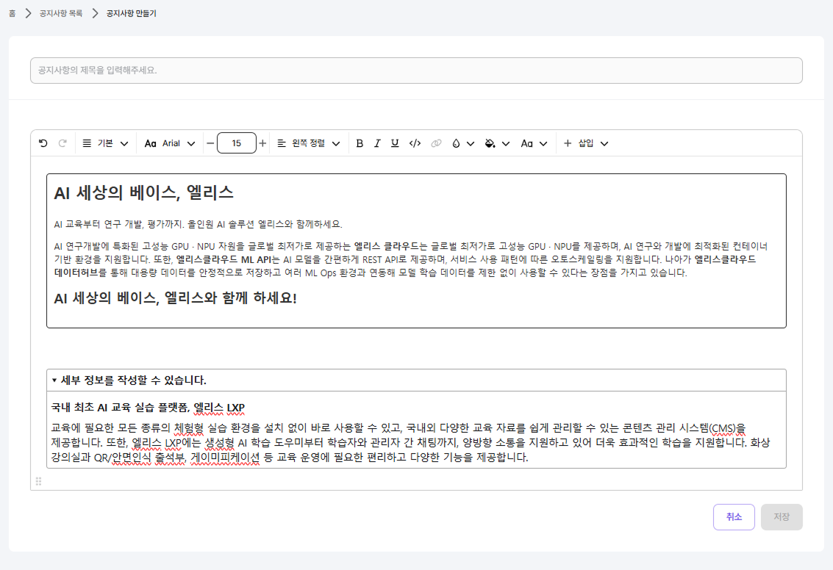Toggle underline formatting
This screenshot has height=570, width=833.
[395, 143]
